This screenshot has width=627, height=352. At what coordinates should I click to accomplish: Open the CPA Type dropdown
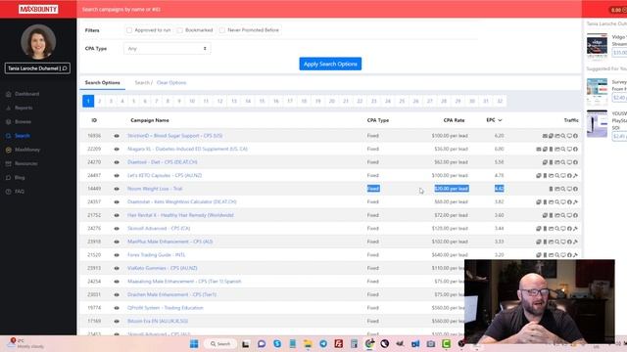point(168,48)
